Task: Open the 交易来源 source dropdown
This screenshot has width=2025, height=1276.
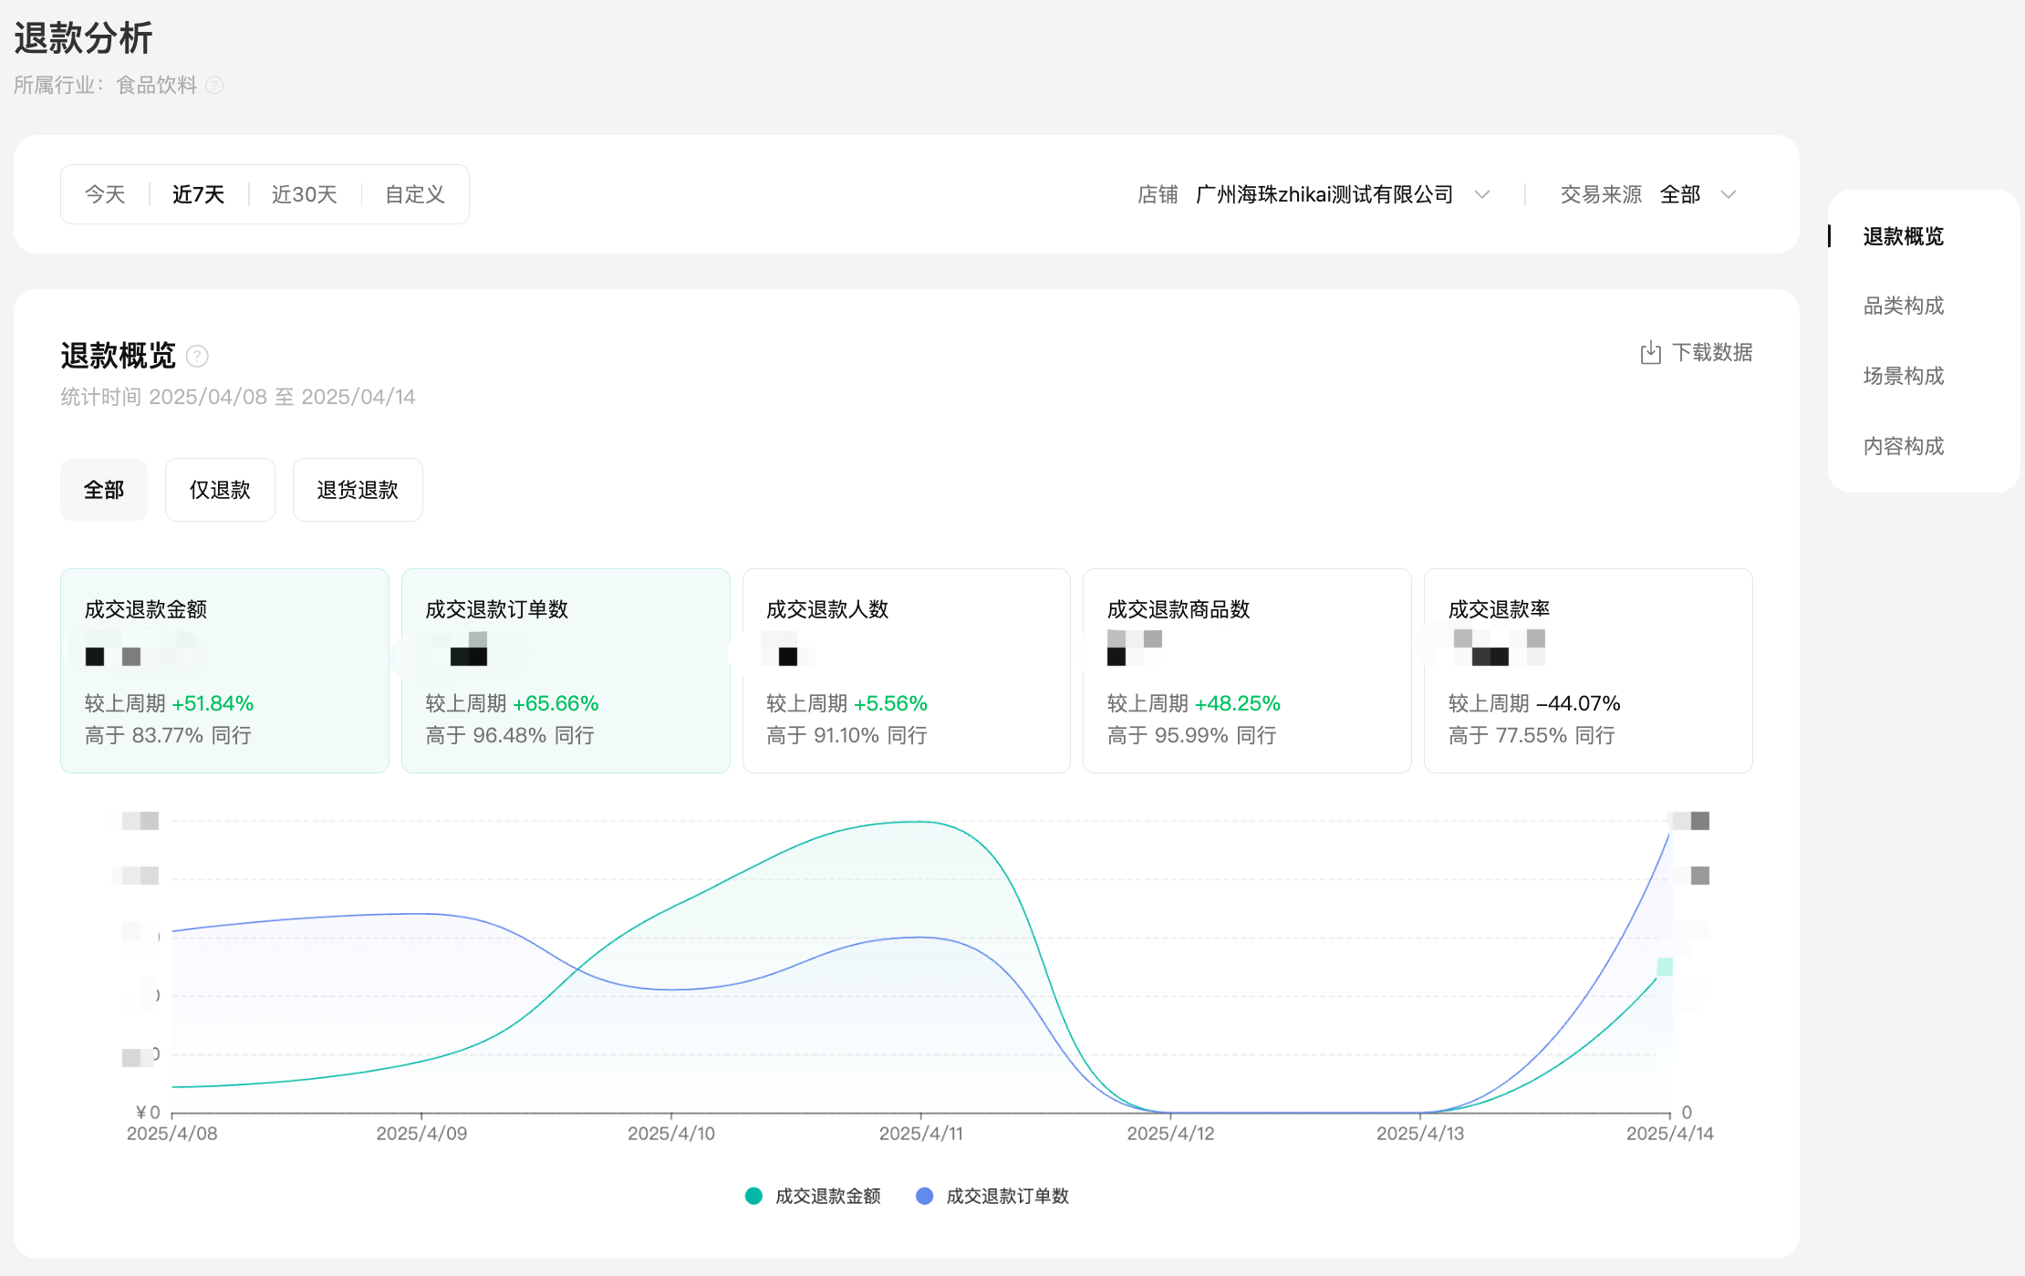Action: pos(1678,194)
